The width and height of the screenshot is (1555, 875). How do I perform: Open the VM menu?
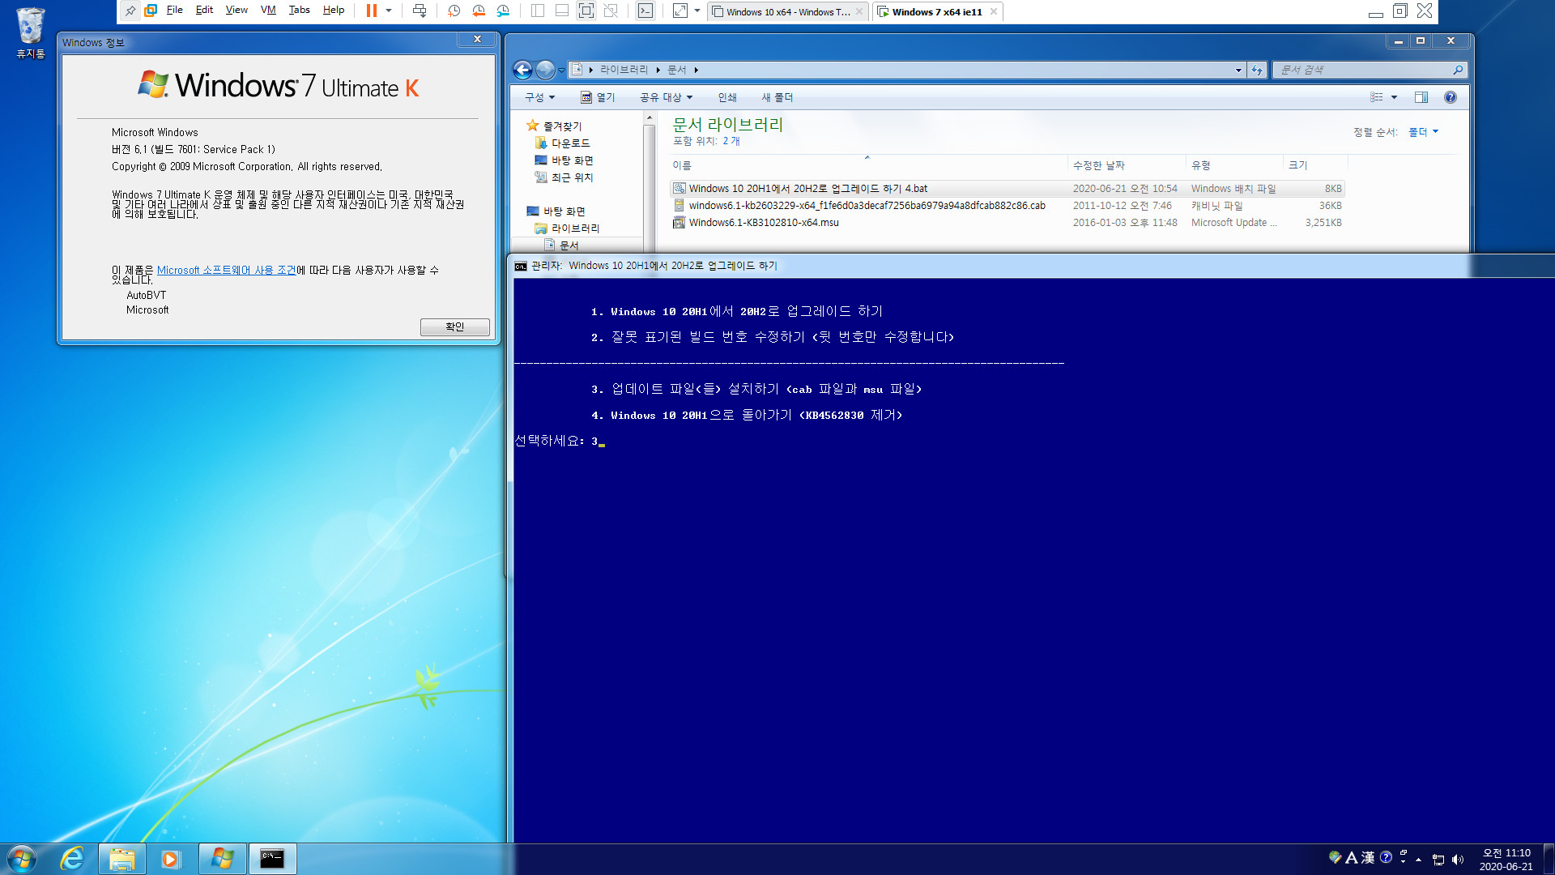pyautogui.click(x=268, y=10)
